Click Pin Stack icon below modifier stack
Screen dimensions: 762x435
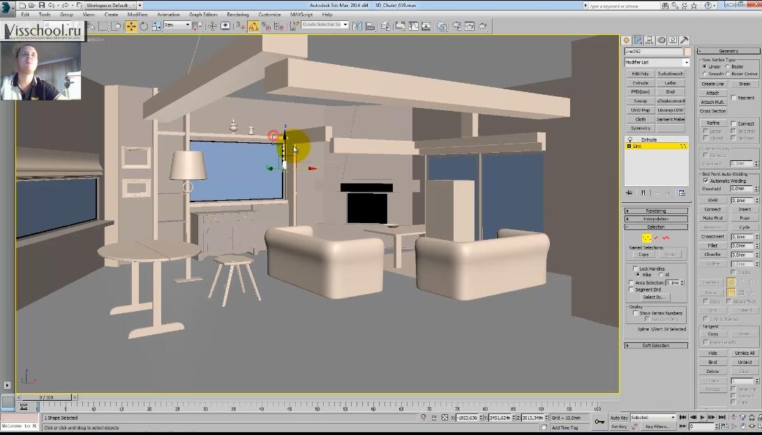[x=629, y=192]
